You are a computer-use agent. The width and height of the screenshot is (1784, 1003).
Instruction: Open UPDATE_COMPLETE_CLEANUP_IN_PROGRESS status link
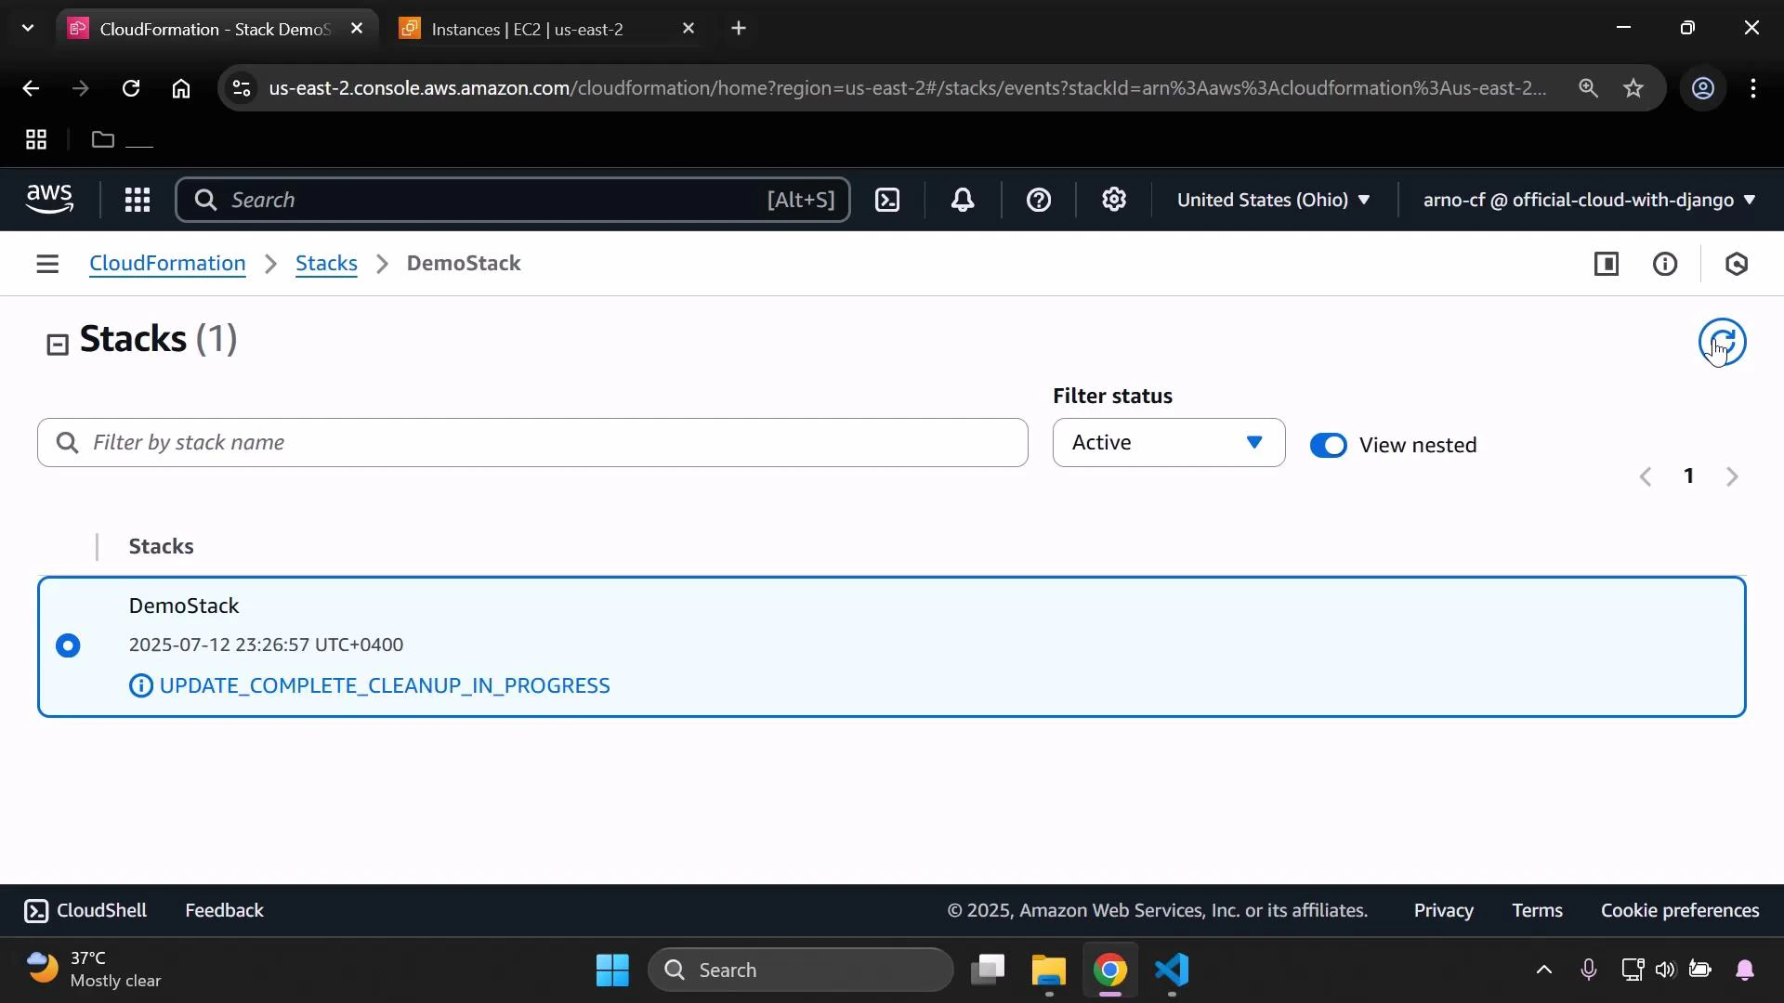pos(385,686)
